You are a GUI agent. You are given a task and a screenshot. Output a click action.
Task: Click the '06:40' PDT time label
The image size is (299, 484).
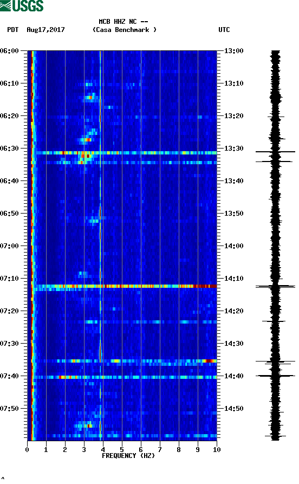[x=10, y=181]
